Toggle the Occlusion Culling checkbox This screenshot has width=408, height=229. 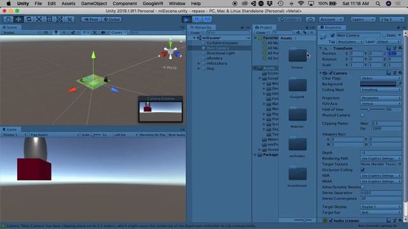point(363,170)
